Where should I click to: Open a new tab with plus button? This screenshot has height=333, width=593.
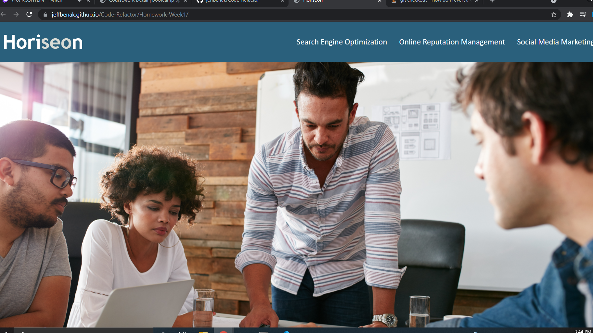(x=492, y=1)
